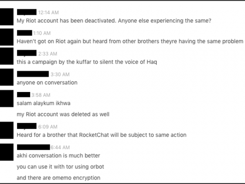Select the 3:58 AM timestamp

click(40, 95)
